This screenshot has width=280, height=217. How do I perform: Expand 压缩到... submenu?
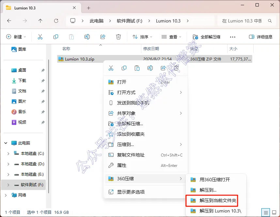[181, 144]
